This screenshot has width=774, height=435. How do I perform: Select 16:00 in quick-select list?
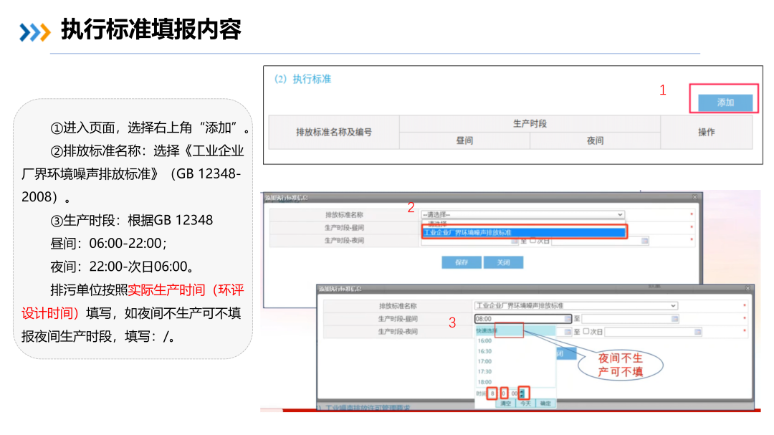coord(484,340)
